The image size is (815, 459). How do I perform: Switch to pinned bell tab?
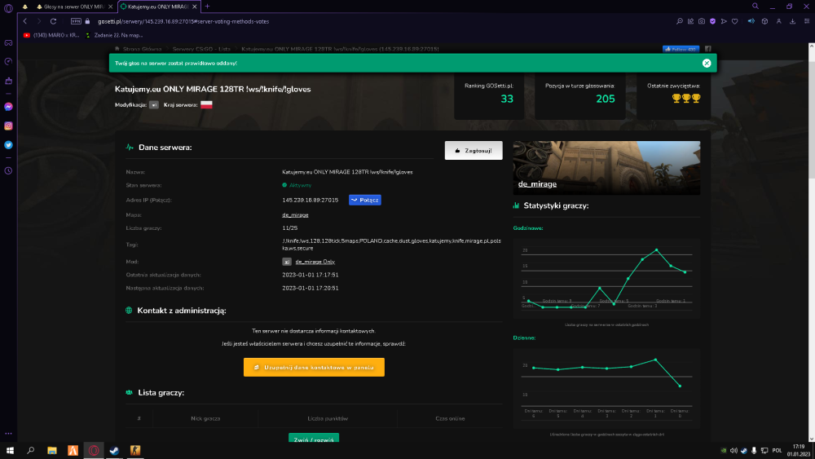click(24, 7)
